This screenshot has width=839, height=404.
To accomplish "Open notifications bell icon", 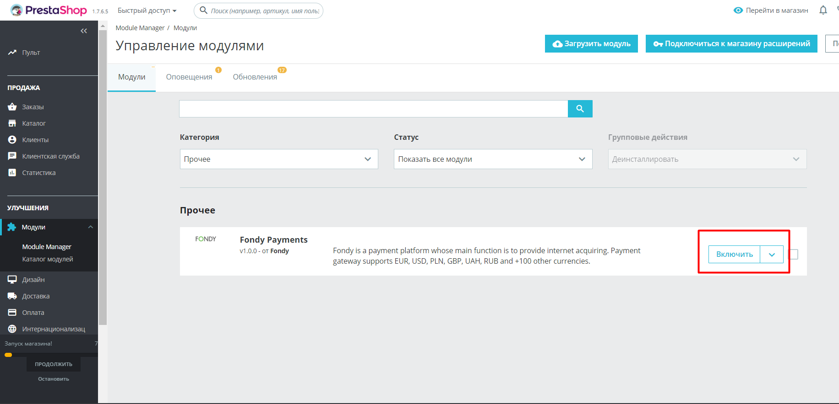I will click(823, 10).
